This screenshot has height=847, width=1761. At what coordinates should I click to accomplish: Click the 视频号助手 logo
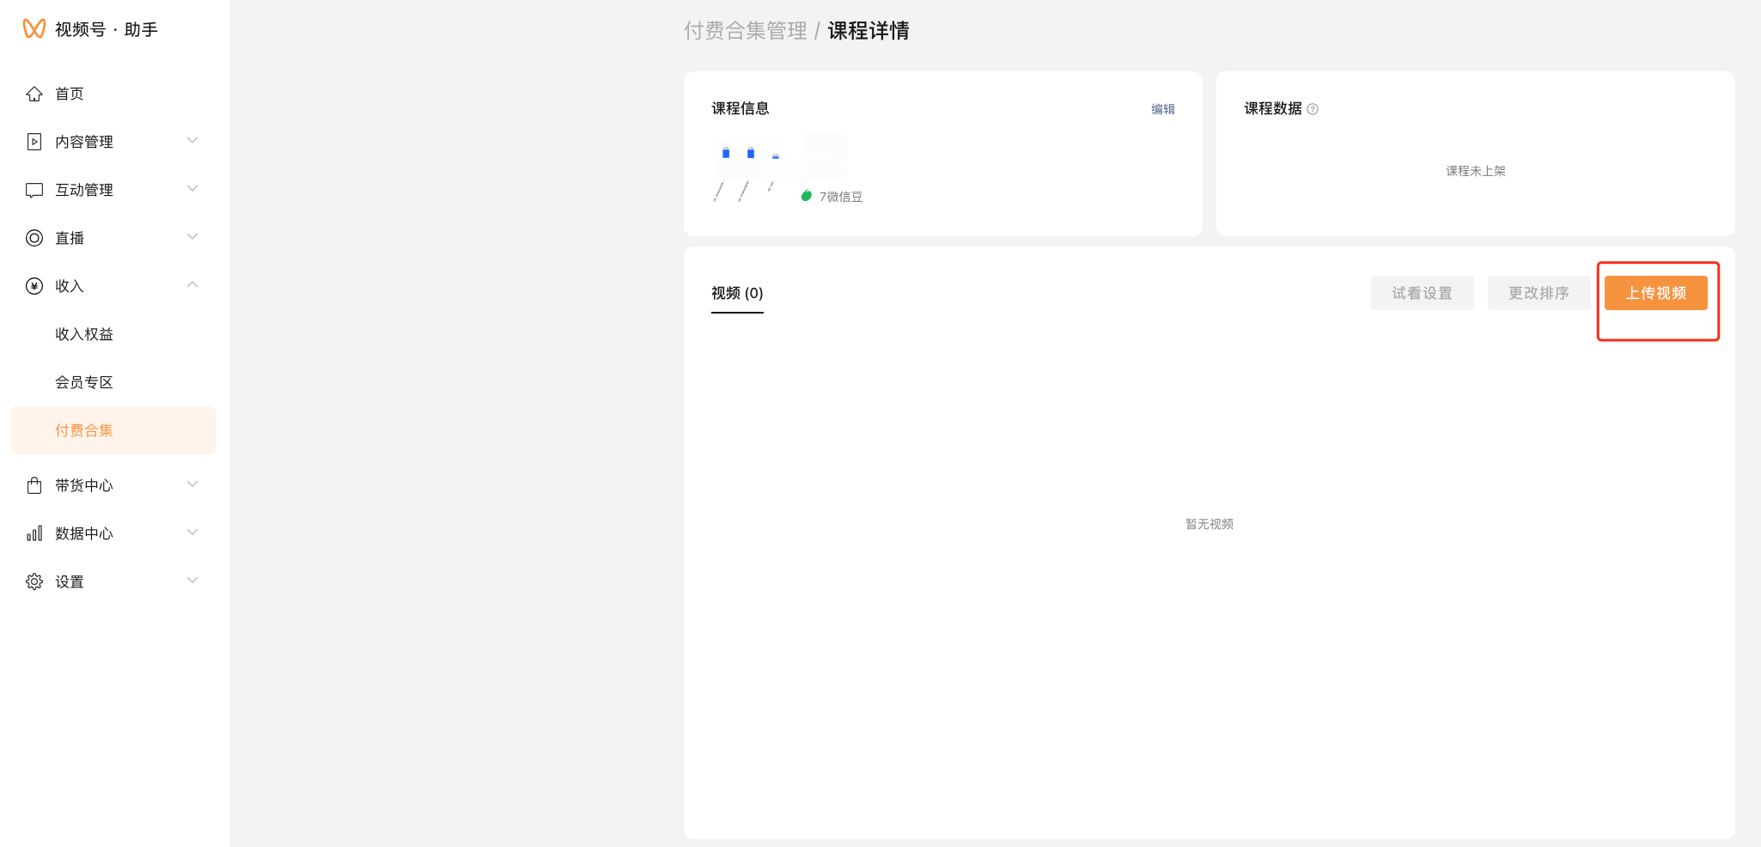pyautogui.click(x=90, y=28)
